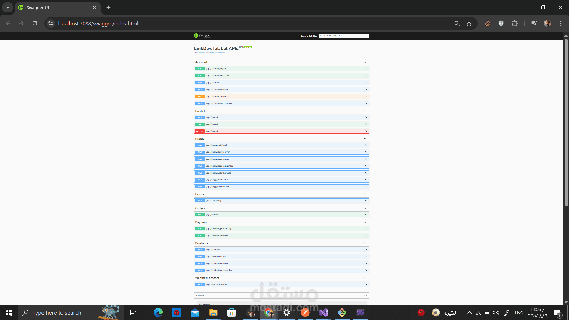Screen dimensions: 569x320
Task: Open the tab search dropdown arrow
Action: (x=8, y=7)
